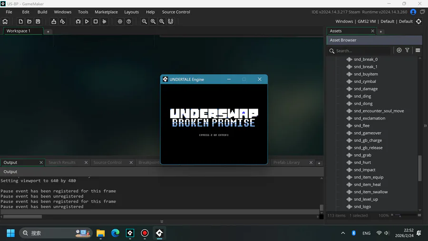Viewport: 428px width, 241px height.
Task: Click the Bluetooth tray icon
Action: coord(353,233)
